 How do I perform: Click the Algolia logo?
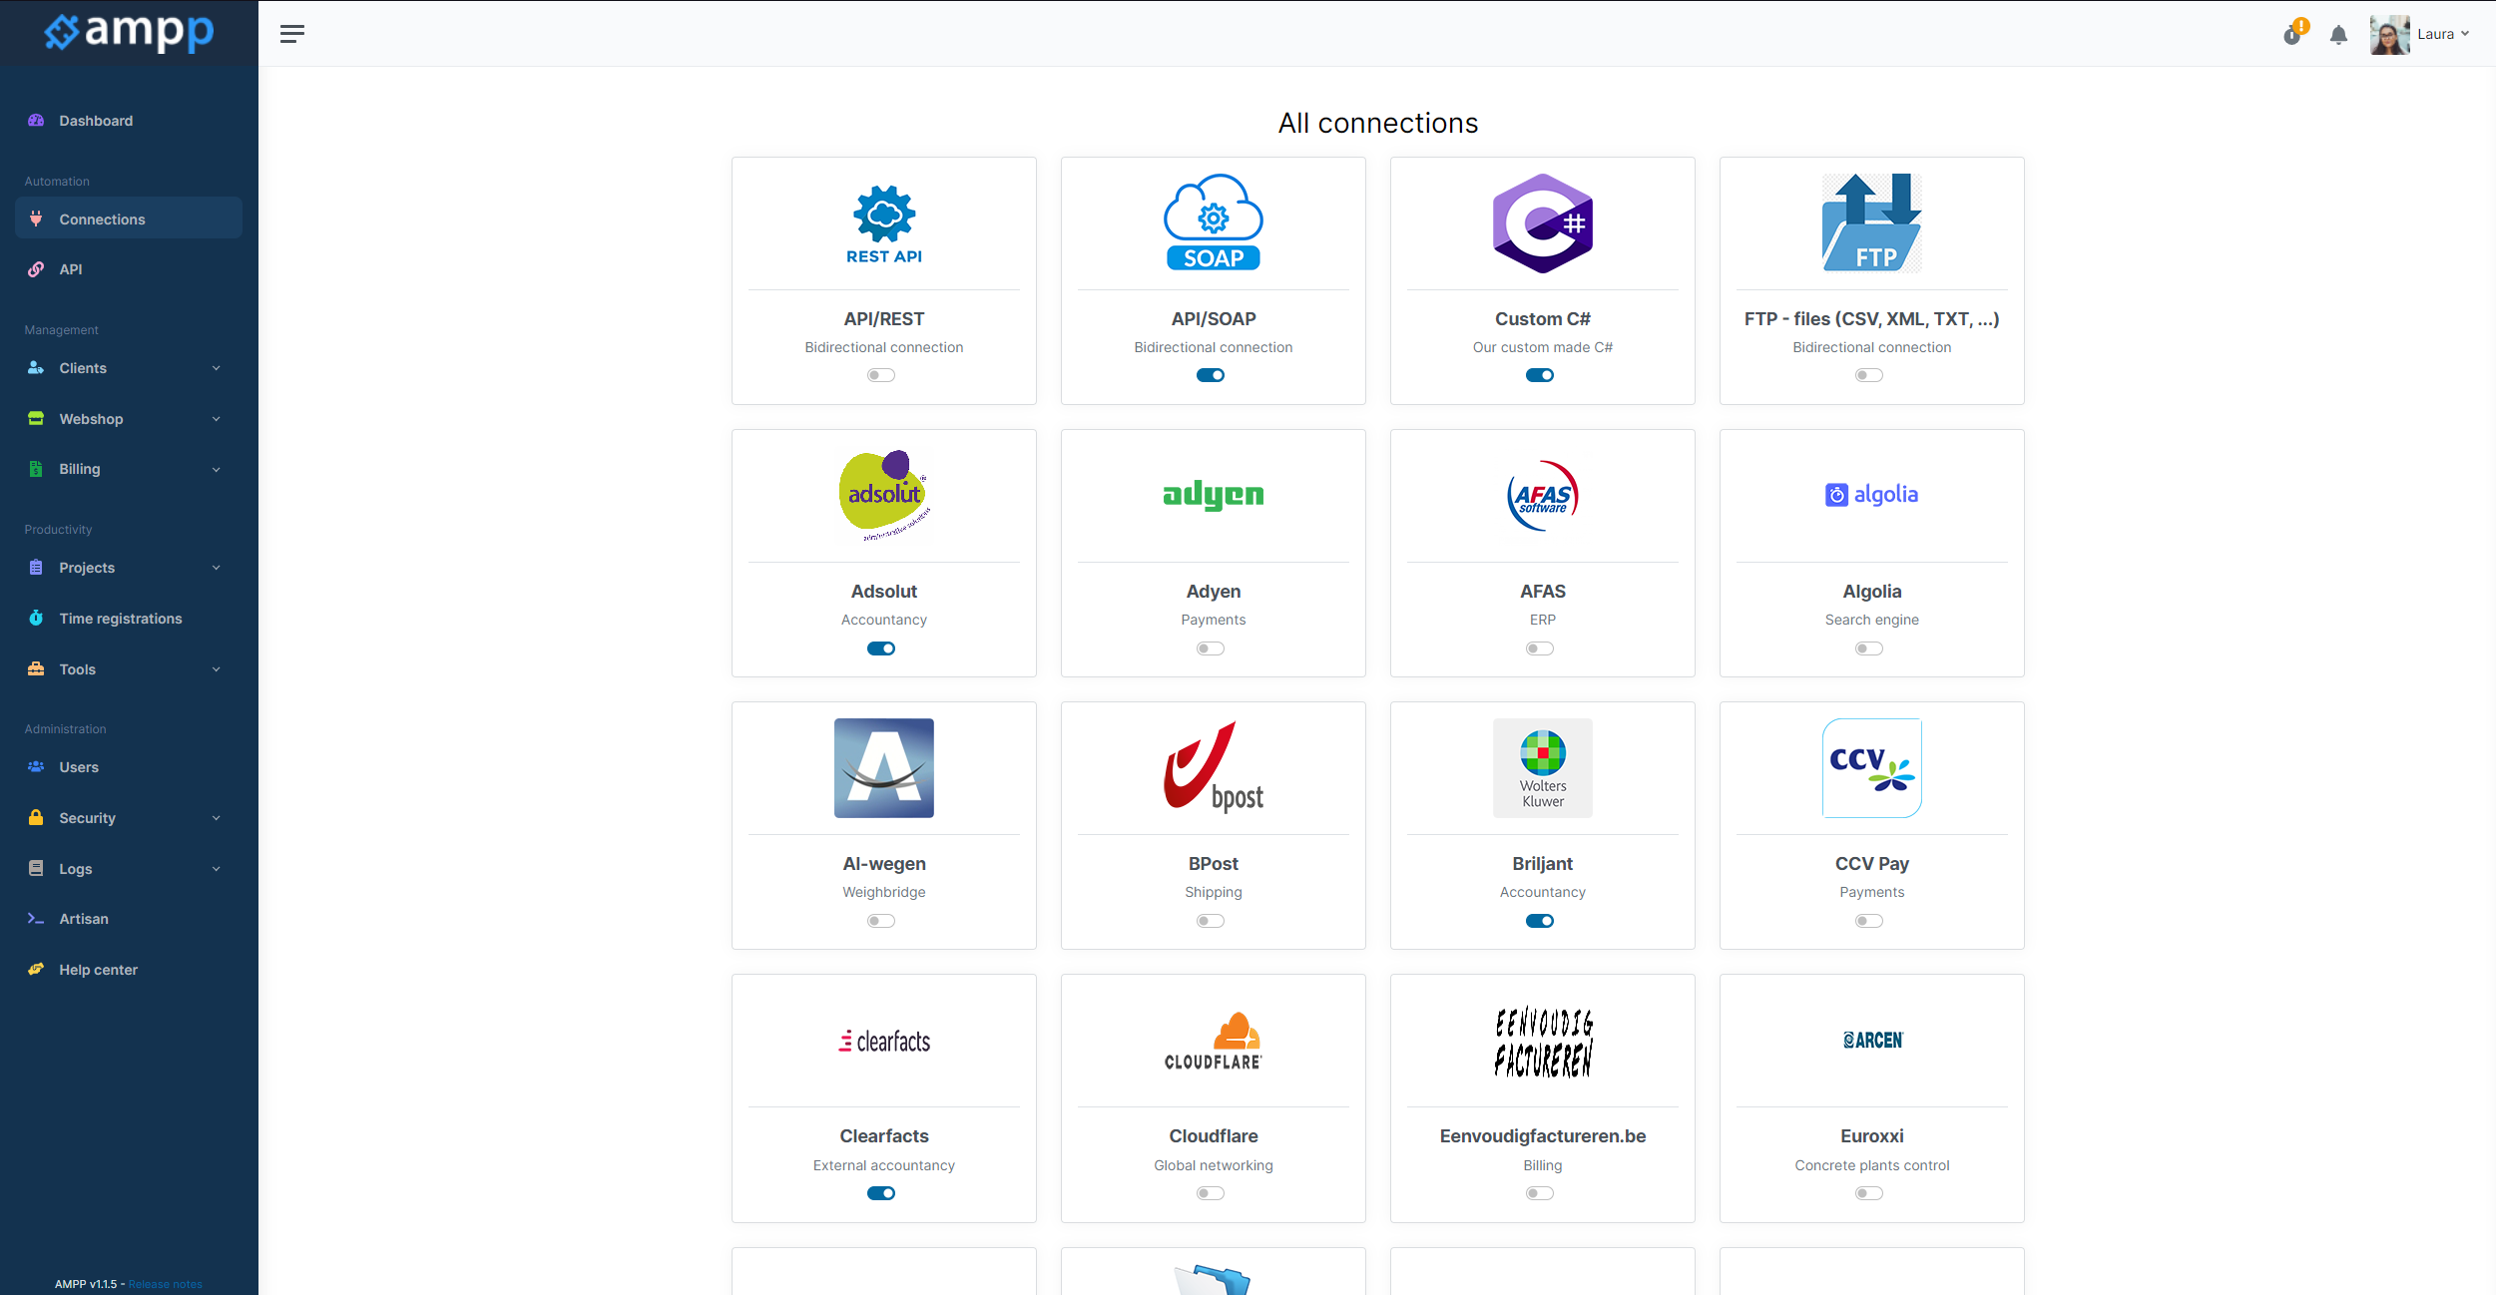tap(1871, 494)
